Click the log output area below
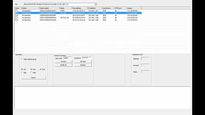 pyautogui.click(x=102, y=97)
